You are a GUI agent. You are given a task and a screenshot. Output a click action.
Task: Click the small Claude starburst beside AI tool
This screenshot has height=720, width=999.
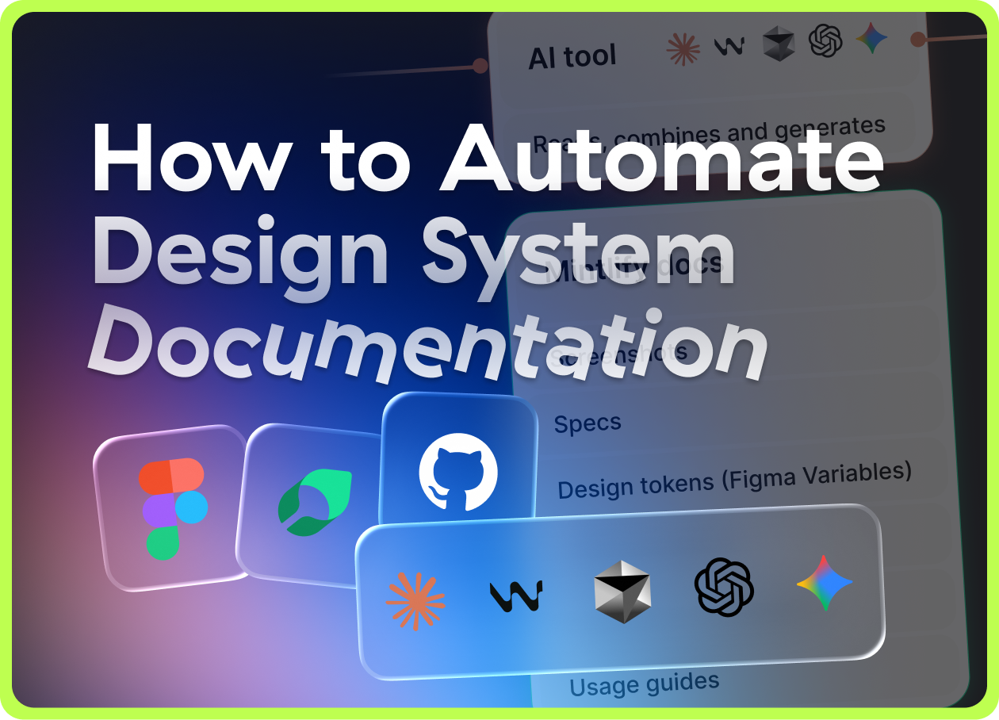683,48
